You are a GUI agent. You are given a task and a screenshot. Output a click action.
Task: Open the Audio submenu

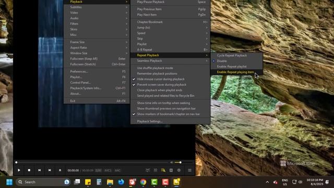point(97,18)
